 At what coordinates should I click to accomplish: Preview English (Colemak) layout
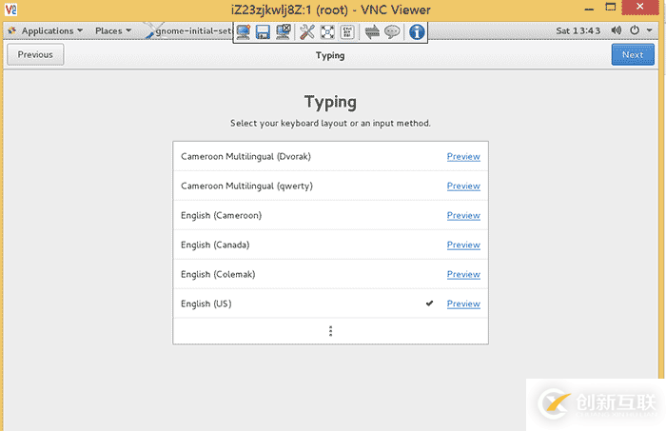(x=463, y=274)
